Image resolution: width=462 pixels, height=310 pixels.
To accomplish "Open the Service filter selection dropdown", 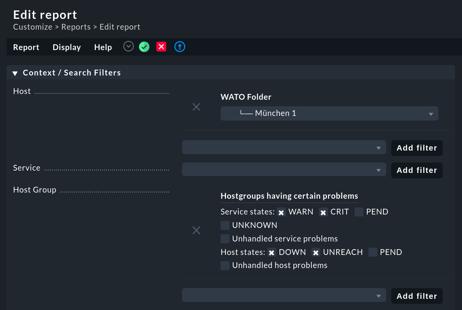I will click(284, 170).
